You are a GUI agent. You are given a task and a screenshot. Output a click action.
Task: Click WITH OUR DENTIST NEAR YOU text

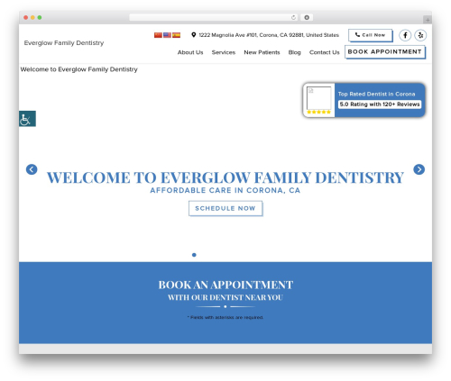[225, 297]
